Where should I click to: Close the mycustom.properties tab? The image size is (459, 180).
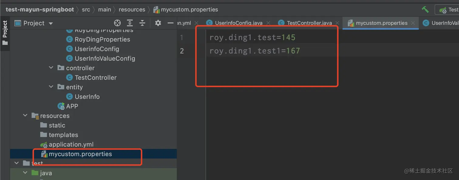413,23
